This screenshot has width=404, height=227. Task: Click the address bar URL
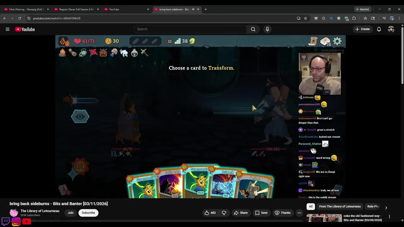pyautogui.click(x=57, y=18)
